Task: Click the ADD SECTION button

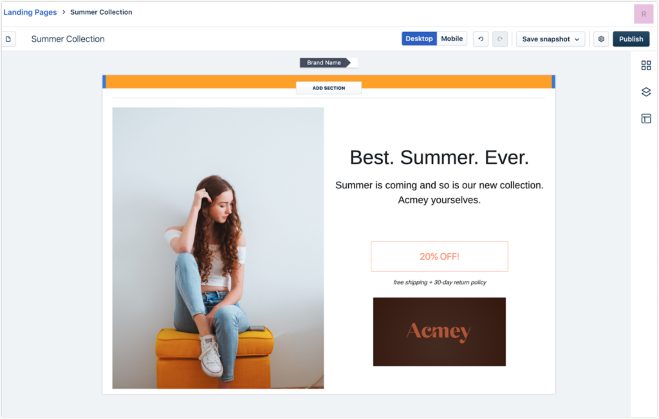Action: tap(328, 88)
